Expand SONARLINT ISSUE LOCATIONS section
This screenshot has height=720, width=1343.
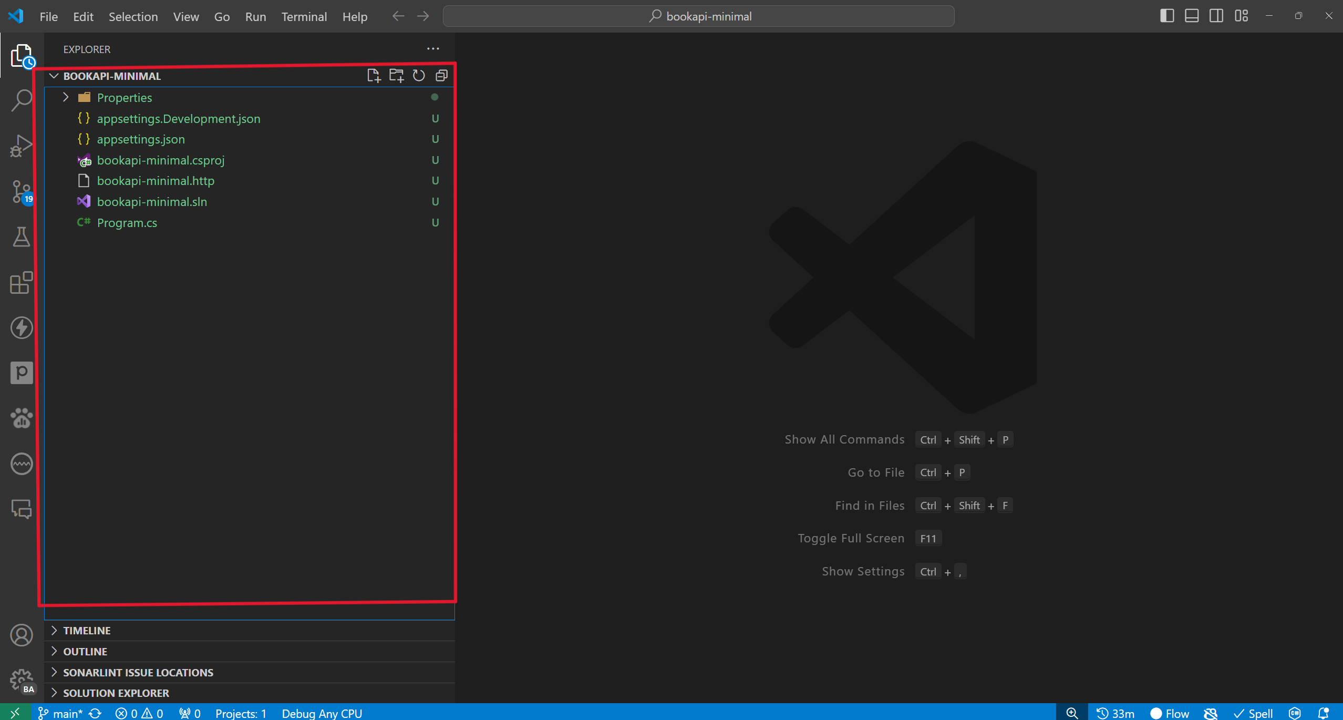coord(250,672)
